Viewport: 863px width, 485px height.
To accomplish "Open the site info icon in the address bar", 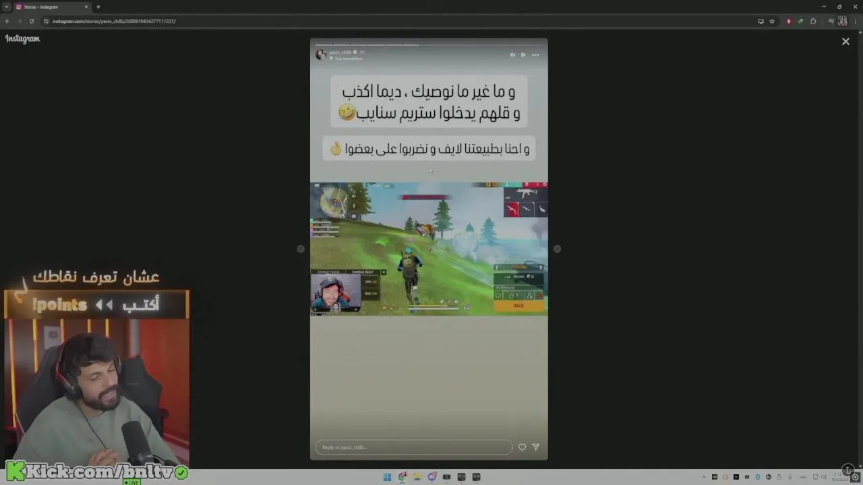I will click(46, 21).
